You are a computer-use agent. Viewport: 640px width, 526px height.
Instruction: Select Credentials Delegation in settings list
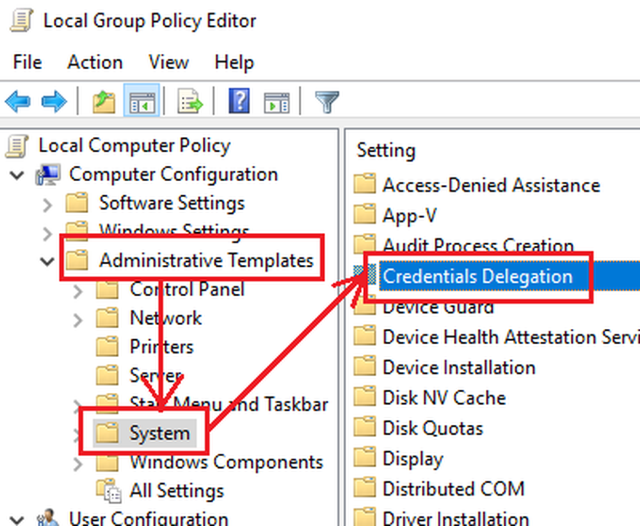click(x=477, y=276)
